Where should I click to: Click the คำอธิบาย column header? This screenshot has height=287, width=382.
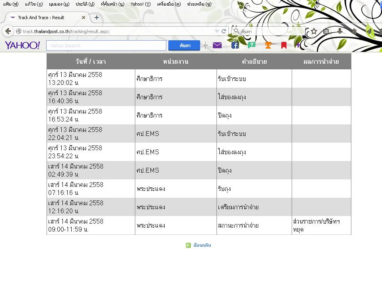[x=254, y=61]
